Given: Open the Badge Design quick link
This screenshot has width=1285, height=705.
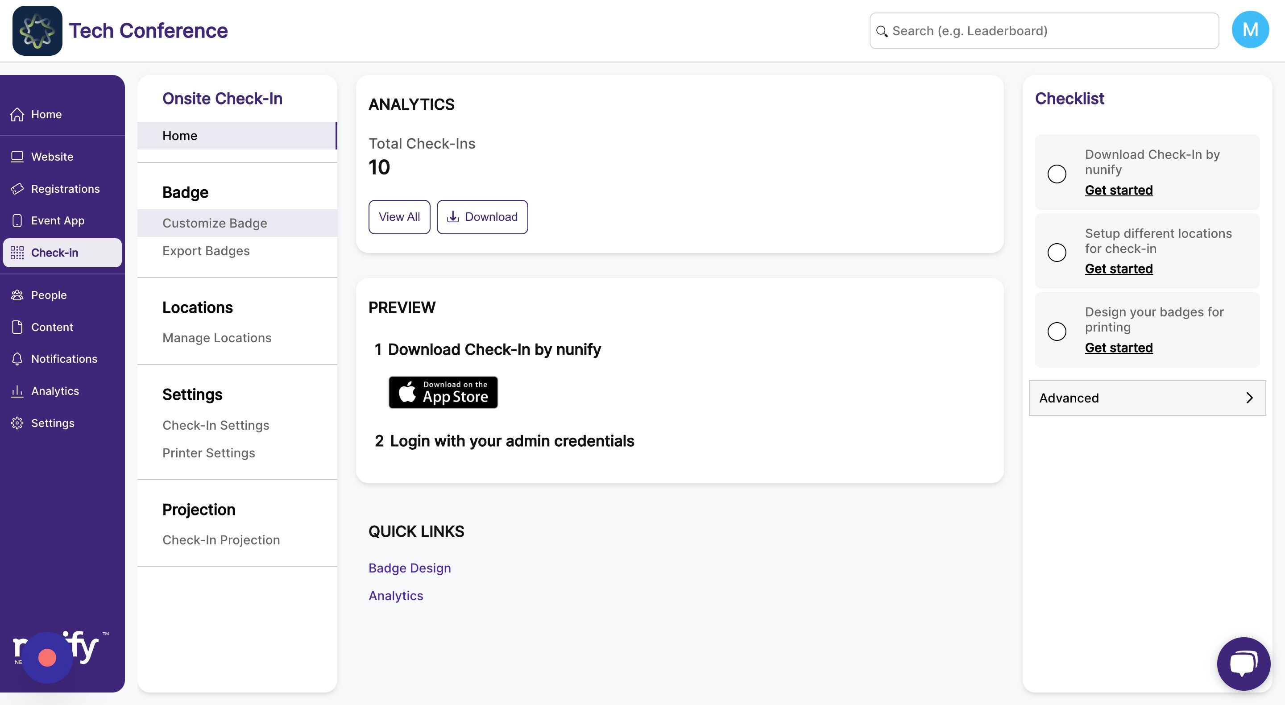Looking at the screenshot, I should [410, 568].
